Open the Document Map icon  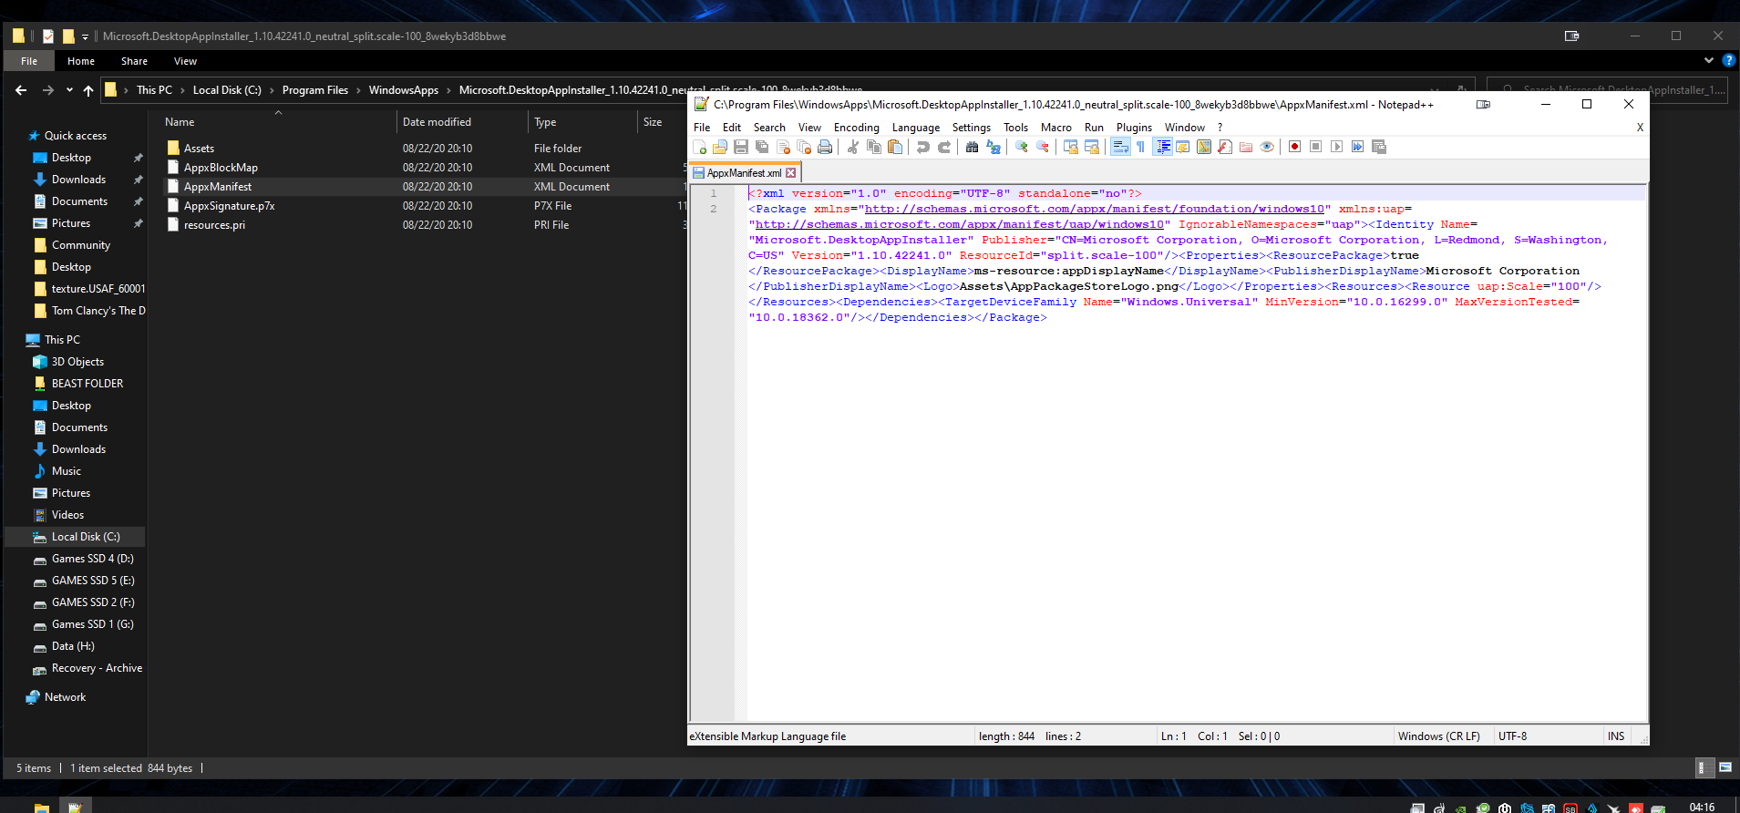point(1204,147)
